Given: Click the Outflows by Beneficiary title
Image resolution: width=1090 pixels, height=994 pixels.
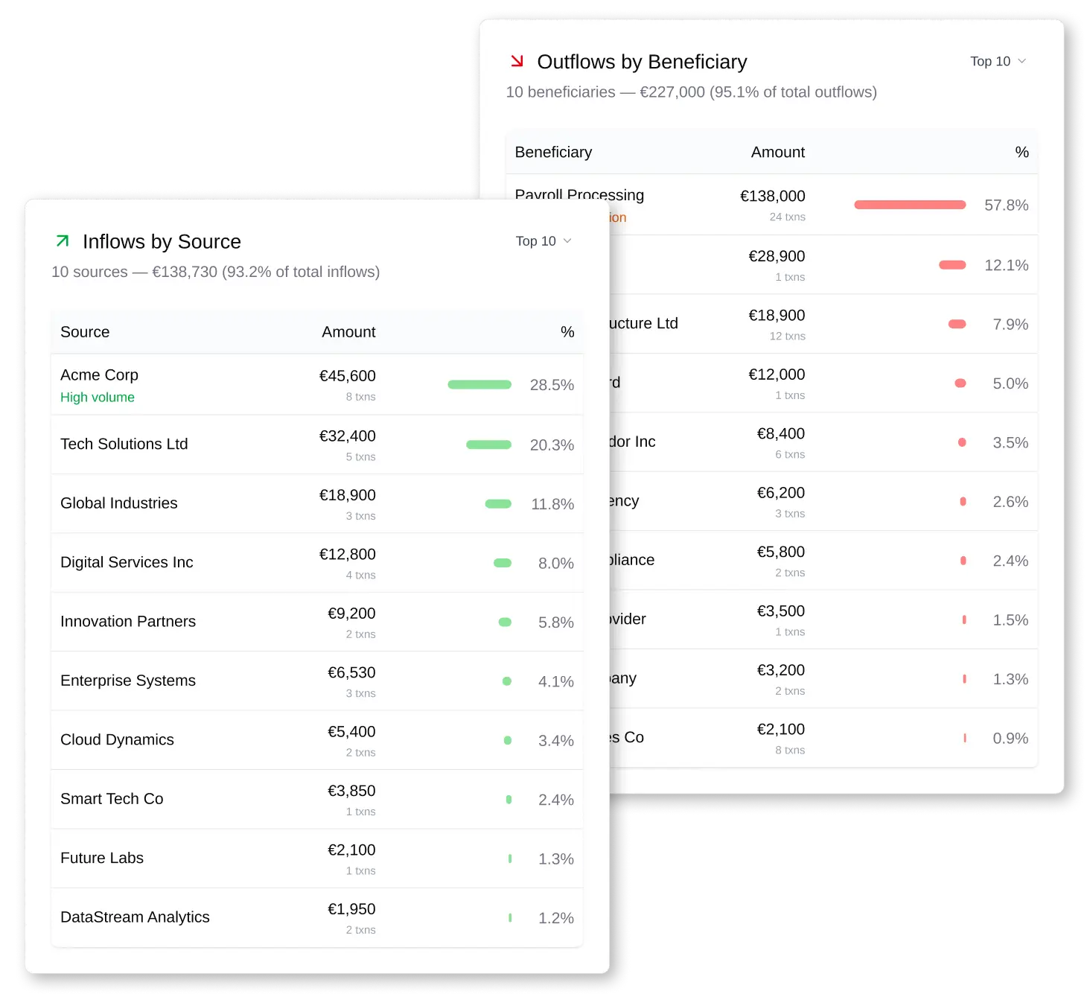Looking at the screenshot, I should [x=642, y=62].
